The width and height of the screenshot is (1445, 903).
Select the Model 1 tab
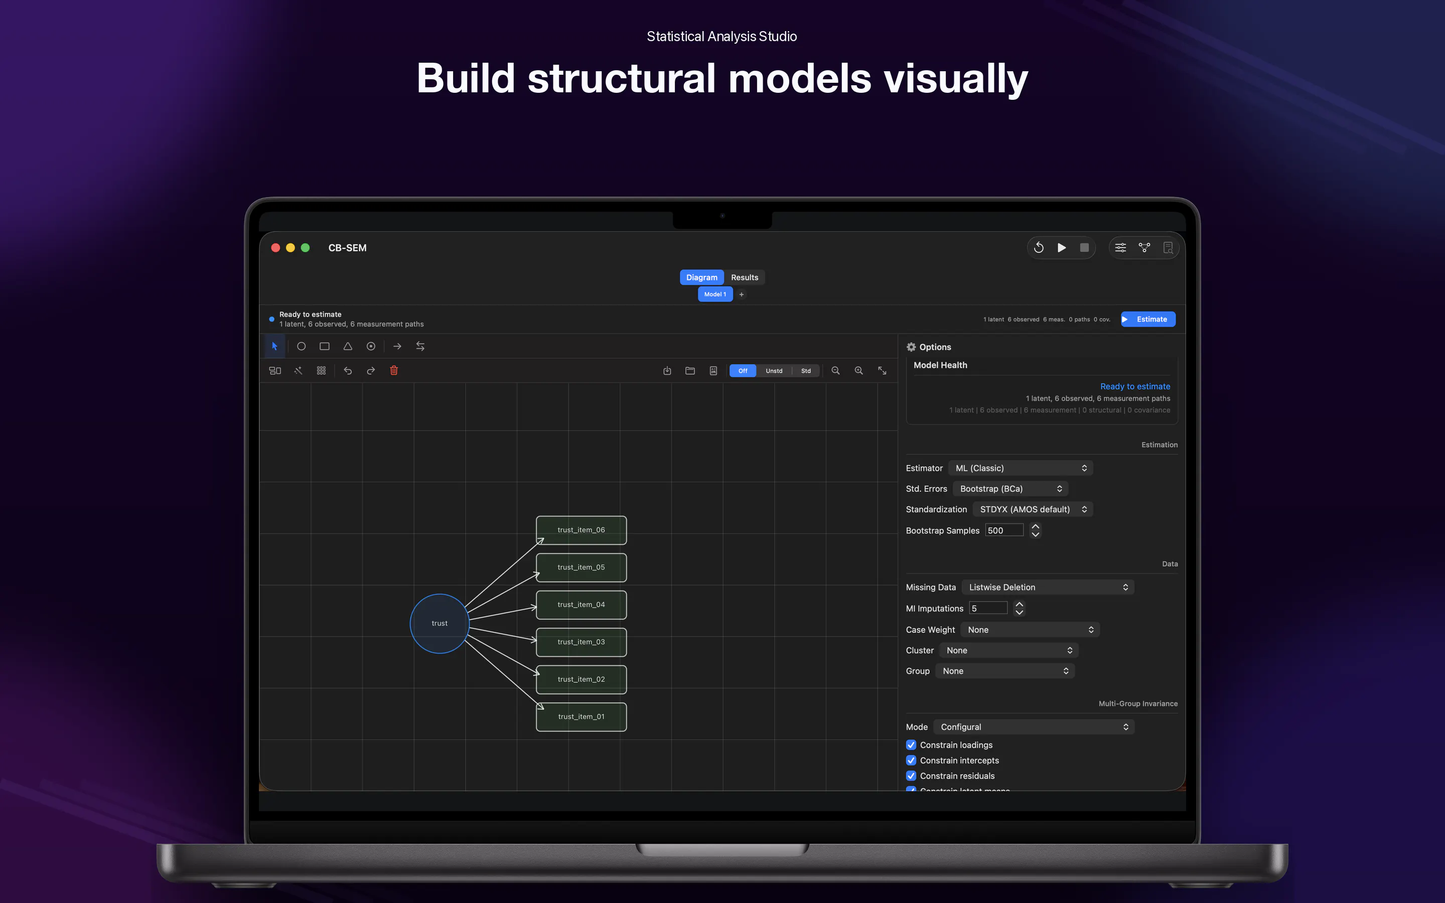click(715, 294)
